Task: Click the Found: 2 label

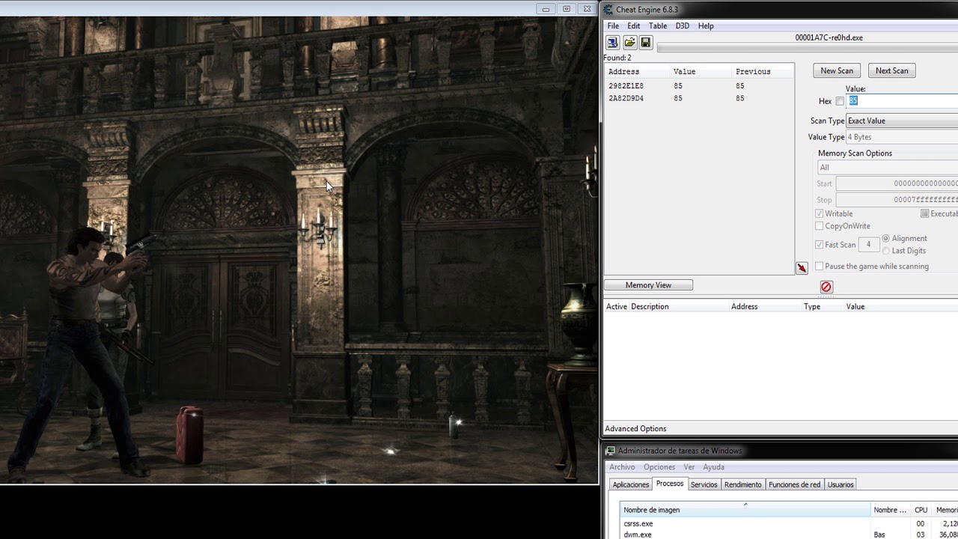Action: pyautogui.click(x=617, y=58)
